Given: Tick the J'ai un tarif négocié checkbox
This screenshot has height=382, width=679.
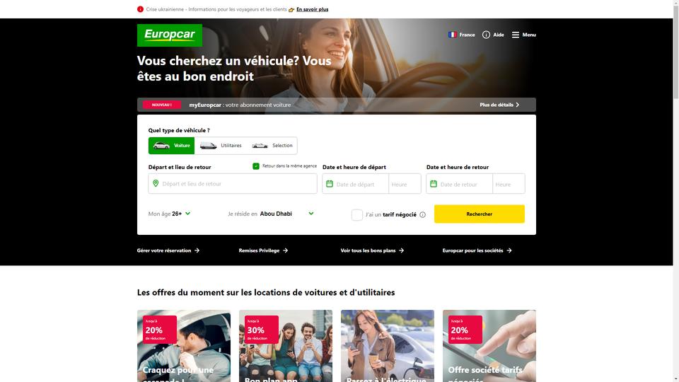Looking at the screenshot, I should pos(356,215).
